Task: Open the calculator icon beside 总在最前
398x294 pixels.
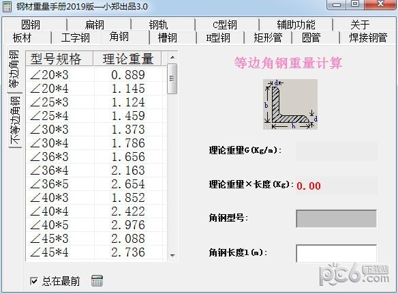Action: pyautogui.click(x=97, y=281)
